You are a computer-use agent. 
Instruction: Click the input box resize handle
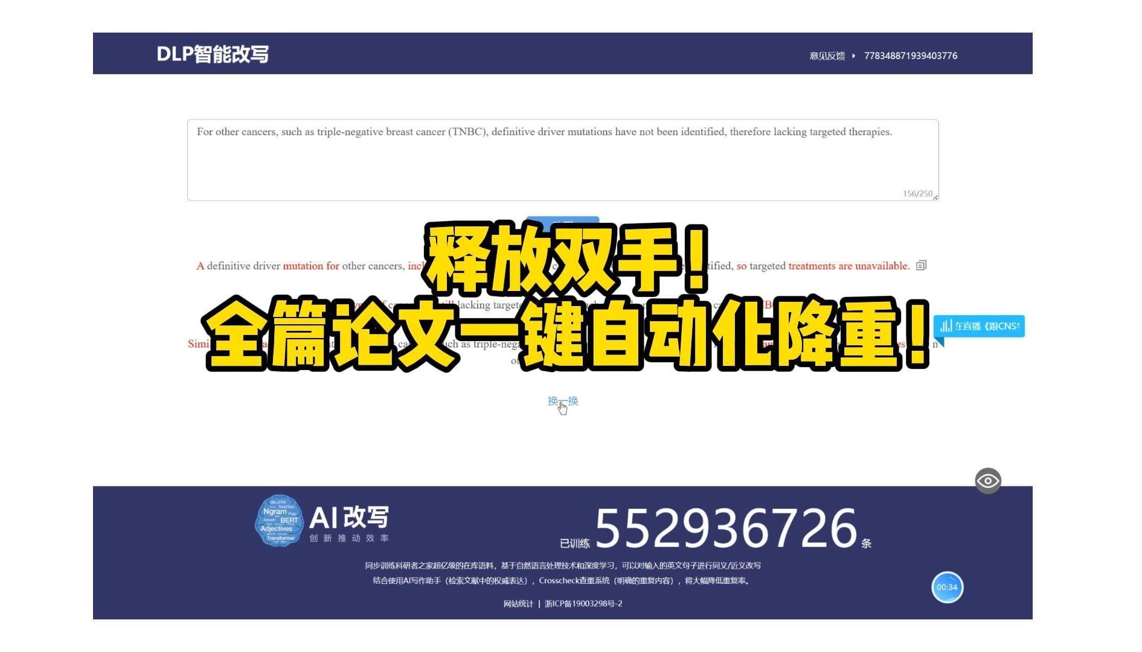(x=935, y=197)
